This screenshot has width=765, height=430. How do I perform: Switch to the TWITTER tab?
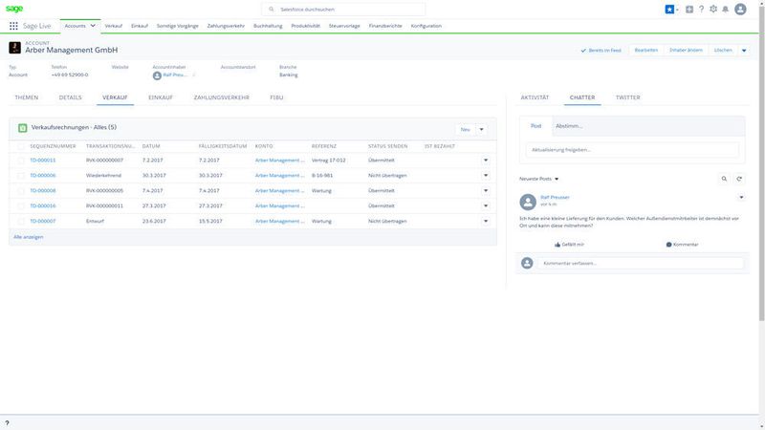coord(628,97)
